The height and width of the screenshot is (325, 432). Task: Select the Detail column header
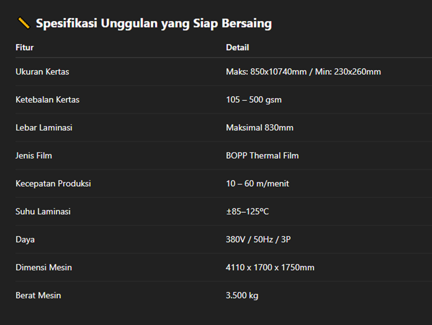(237, 47)
